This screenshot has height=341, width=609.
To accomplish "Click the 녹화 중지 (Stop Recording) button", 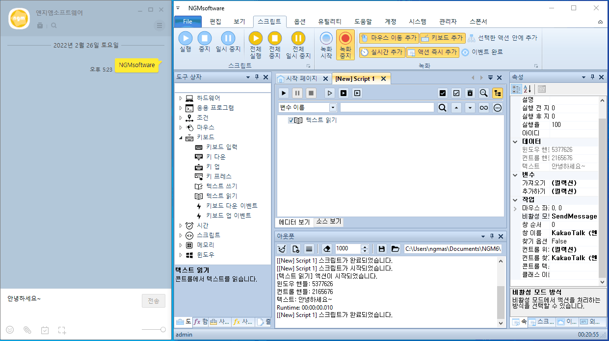I will tap(345, 45).
